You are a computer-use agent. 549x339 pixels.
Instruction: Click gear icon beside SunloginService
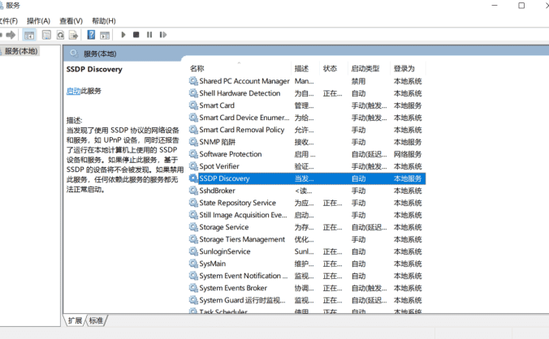click(x=193, y=251)
